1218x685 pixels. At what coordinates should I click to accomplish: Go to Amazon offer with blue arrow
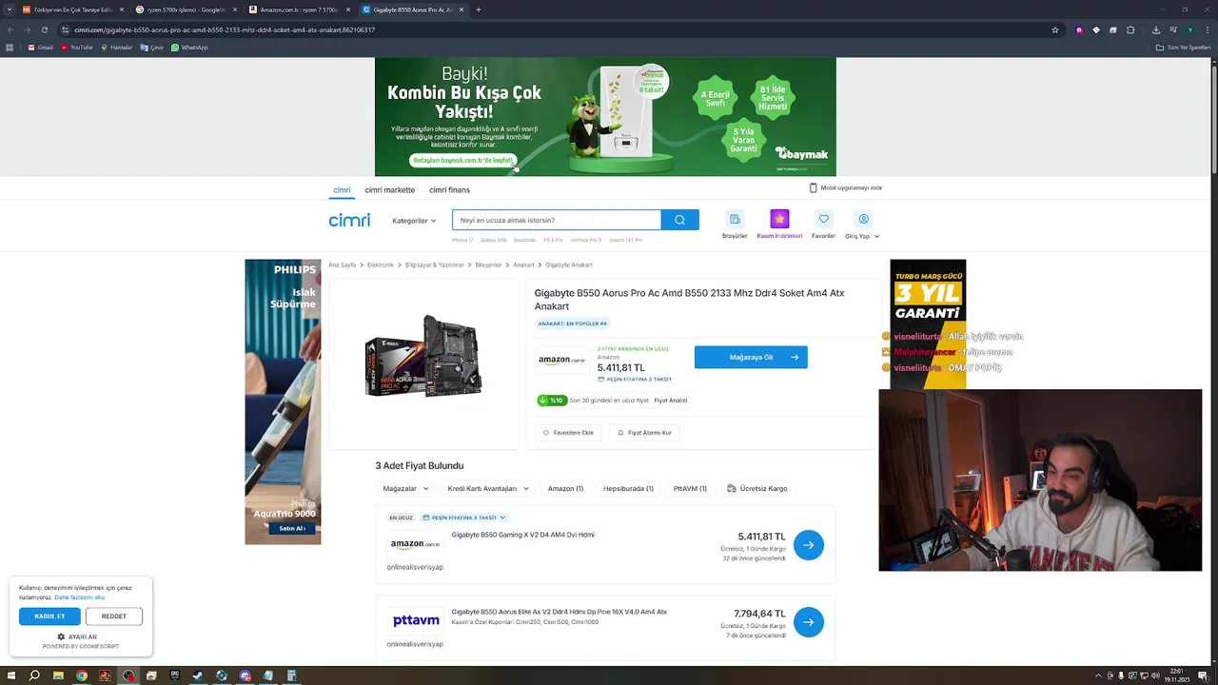pyautogui.click(x=808, y=545)
